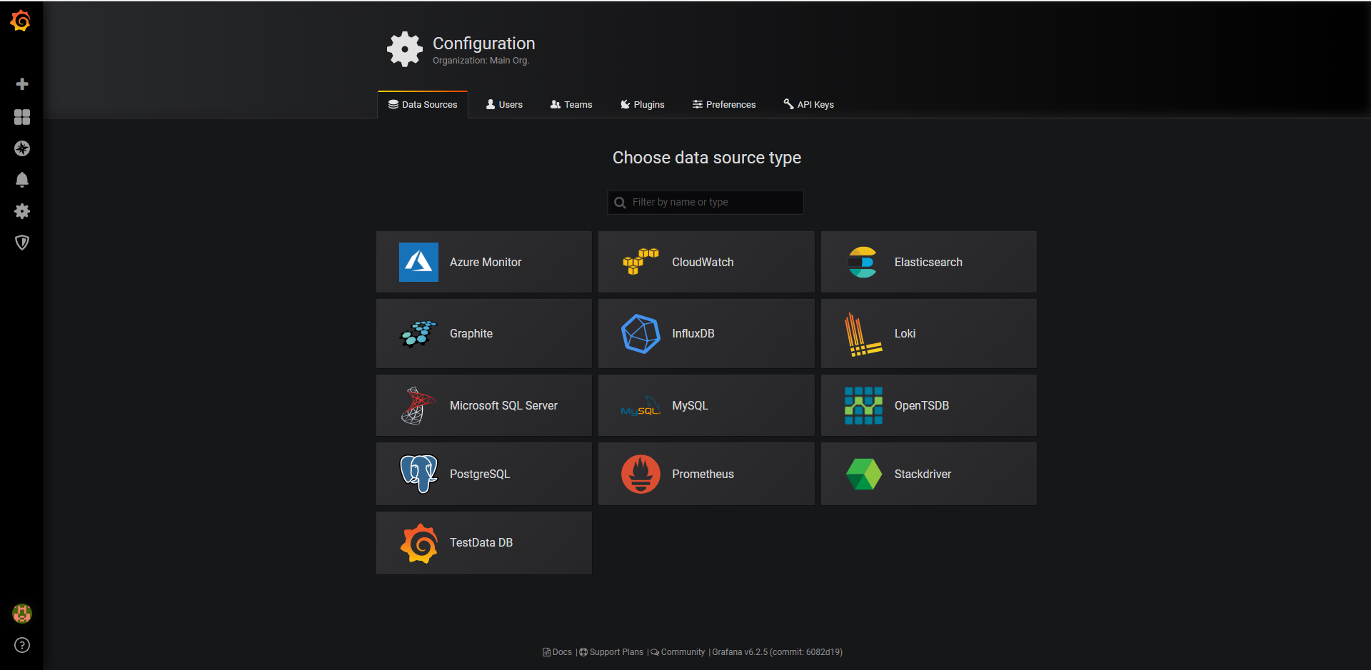Image resolution: width=1371 pixels, height=670 pixels.
Task: Click the PostgreSQL elephant logo icon
Action: [x=418, y=474]
